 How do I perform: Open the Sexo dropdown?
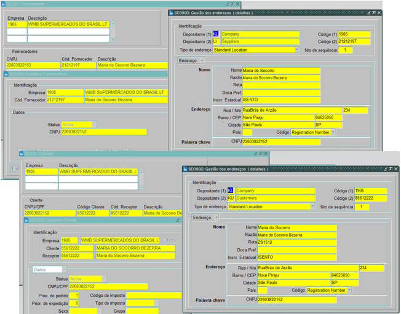99,311
